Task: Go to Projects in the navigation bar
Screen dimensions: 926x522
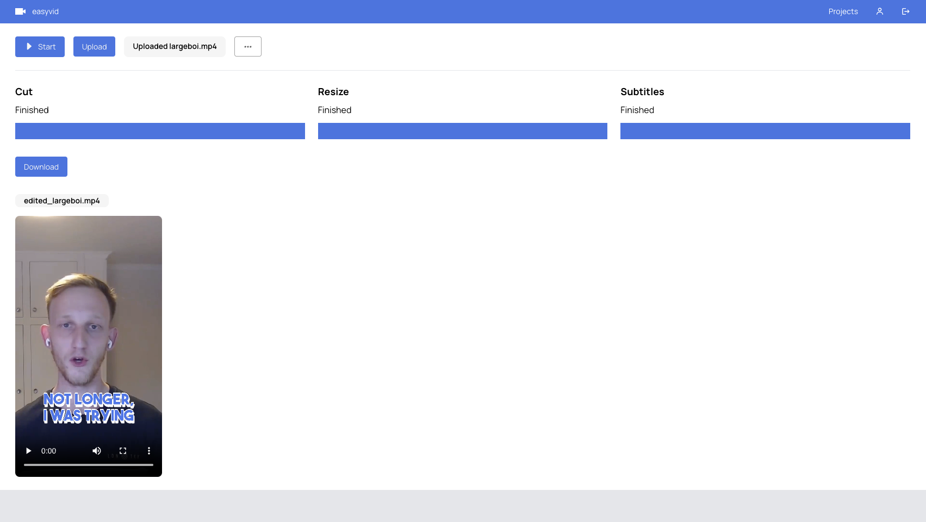Action: coord(843,11)
